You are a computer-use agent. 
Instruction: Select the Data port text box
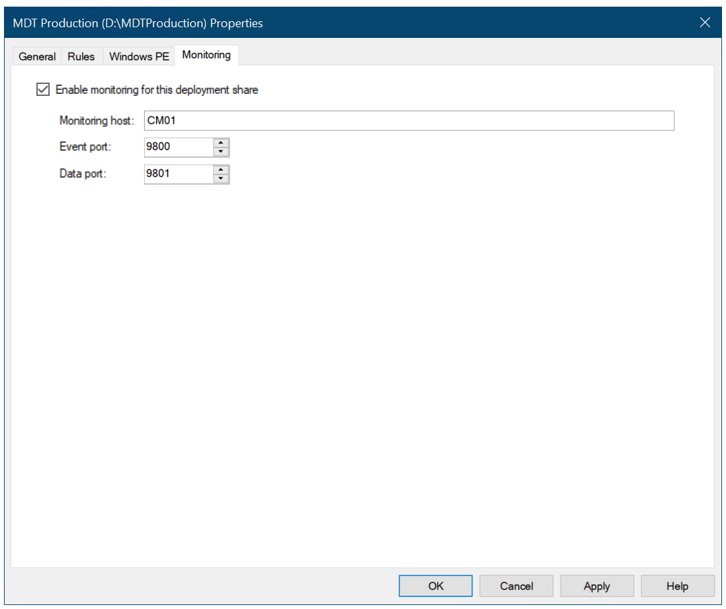pyautogui.click(x=176, y=174)
